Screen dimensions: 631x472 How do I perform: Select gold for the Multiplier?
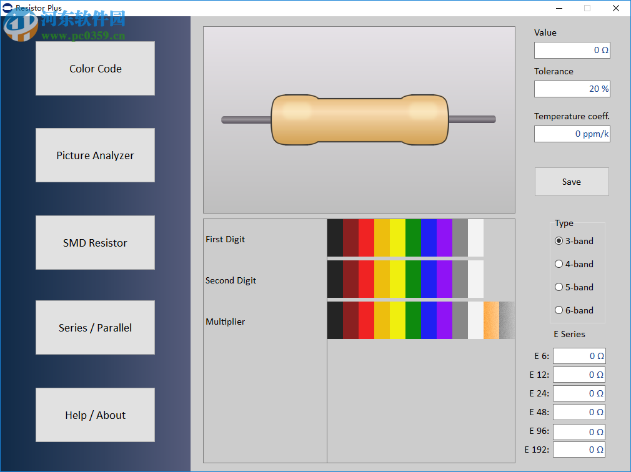tap(491, 321)
